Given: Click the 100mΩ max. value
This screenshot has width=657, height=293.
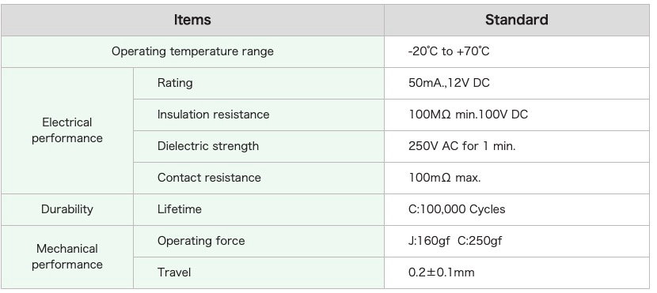Looking at the screenshot, I should [445, 178].
